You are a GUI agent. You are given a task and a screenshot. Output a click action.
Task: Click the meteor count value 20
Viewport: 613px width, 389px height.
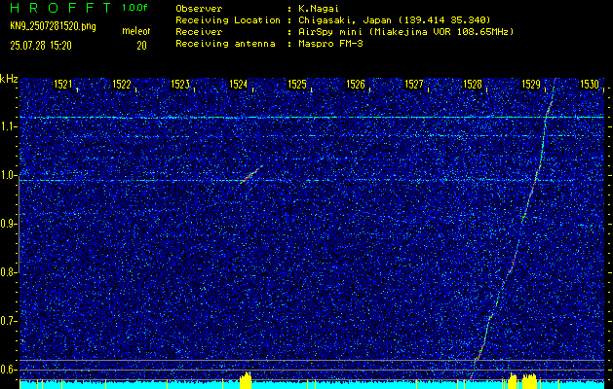tap(141, 46)
